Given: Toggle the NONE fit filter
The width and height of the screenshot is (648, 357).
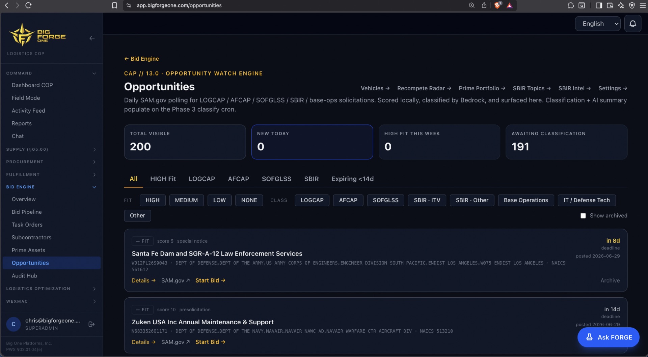Looking at the screenshot, I should click(249, 200).
